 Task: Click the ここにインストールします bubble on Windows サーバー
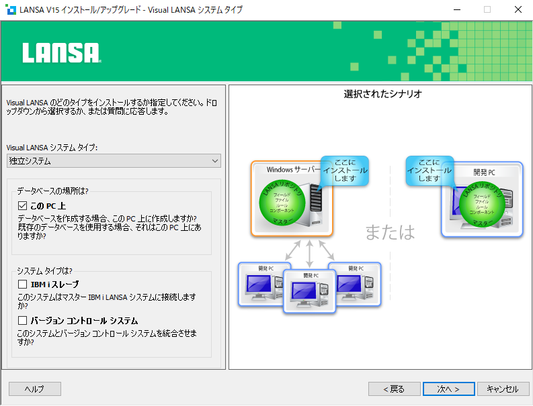click(x=345, y=170)
